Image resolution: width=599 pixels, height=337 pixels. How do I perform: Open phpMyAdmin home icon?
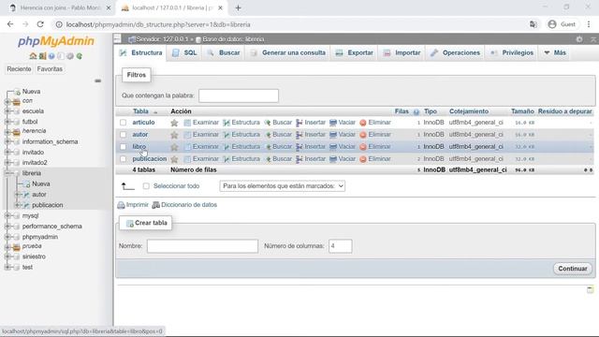pos(33,56)
